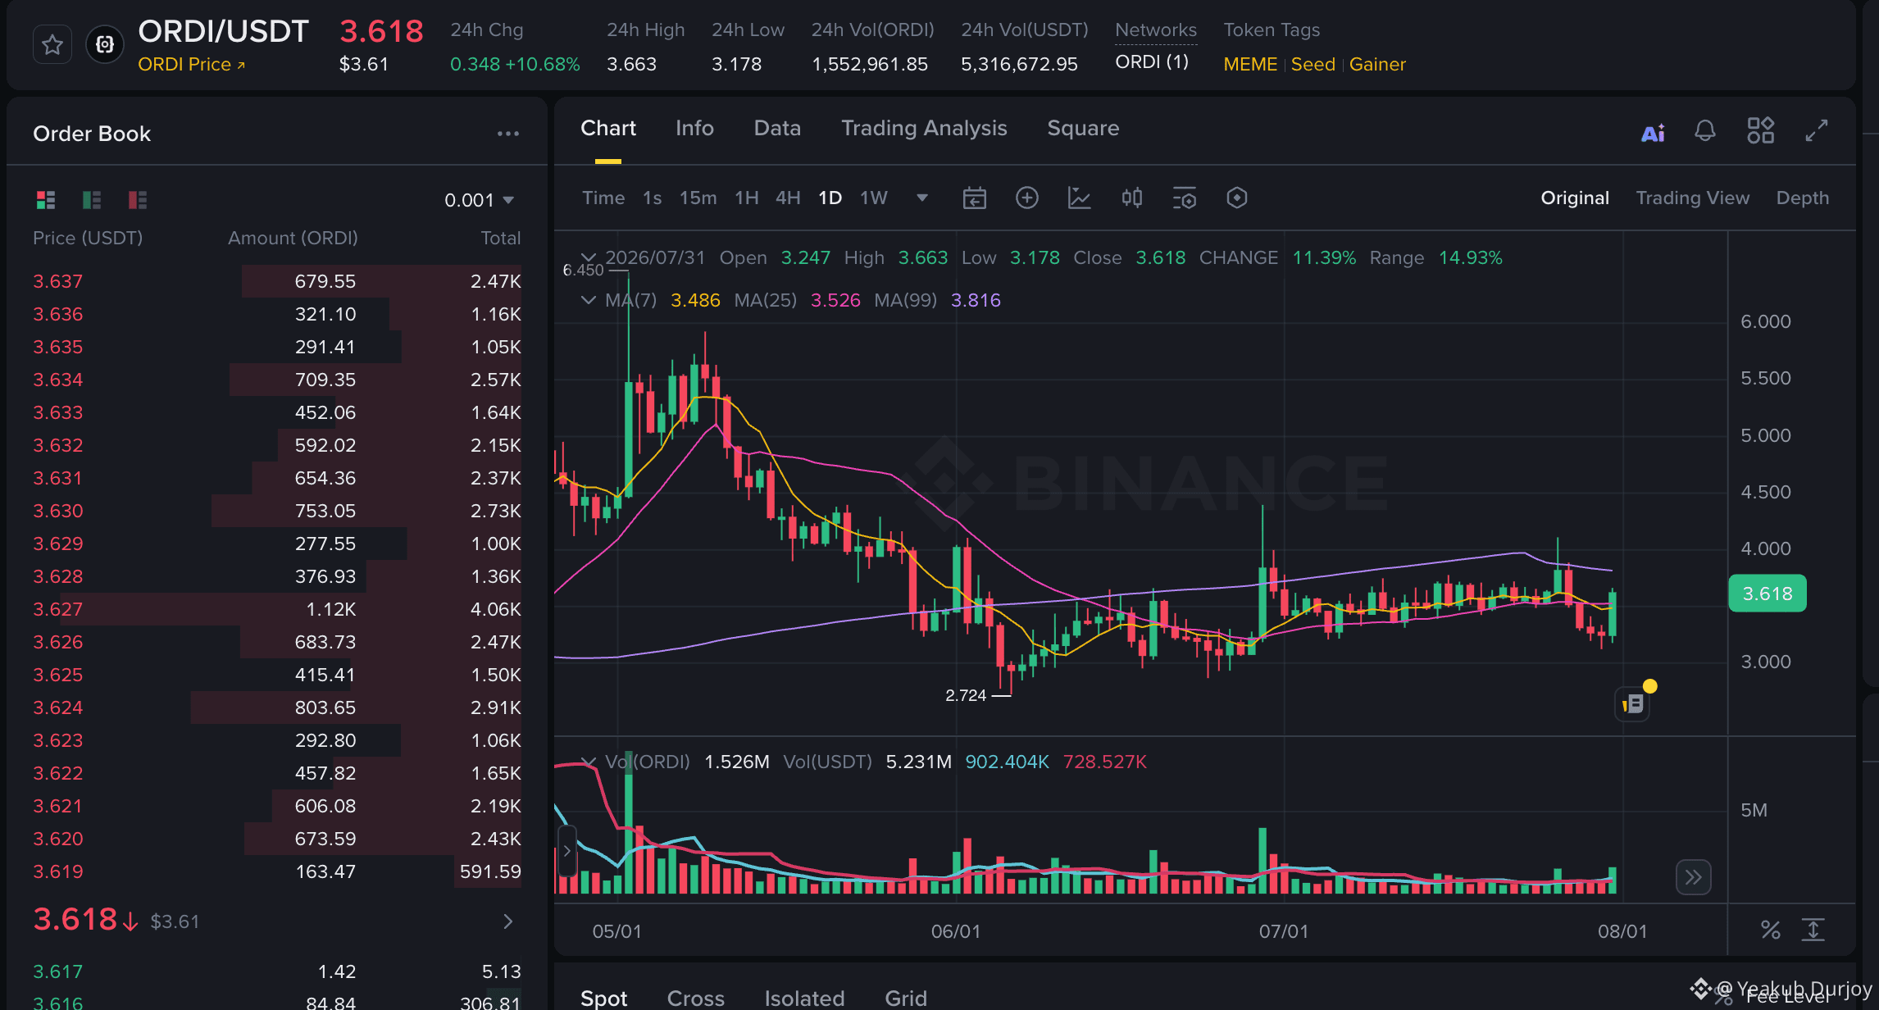Viewport: 1879px width, 1010px height.
Task: Switch the chart to Trading View mode
Action: pos(1693,198)
